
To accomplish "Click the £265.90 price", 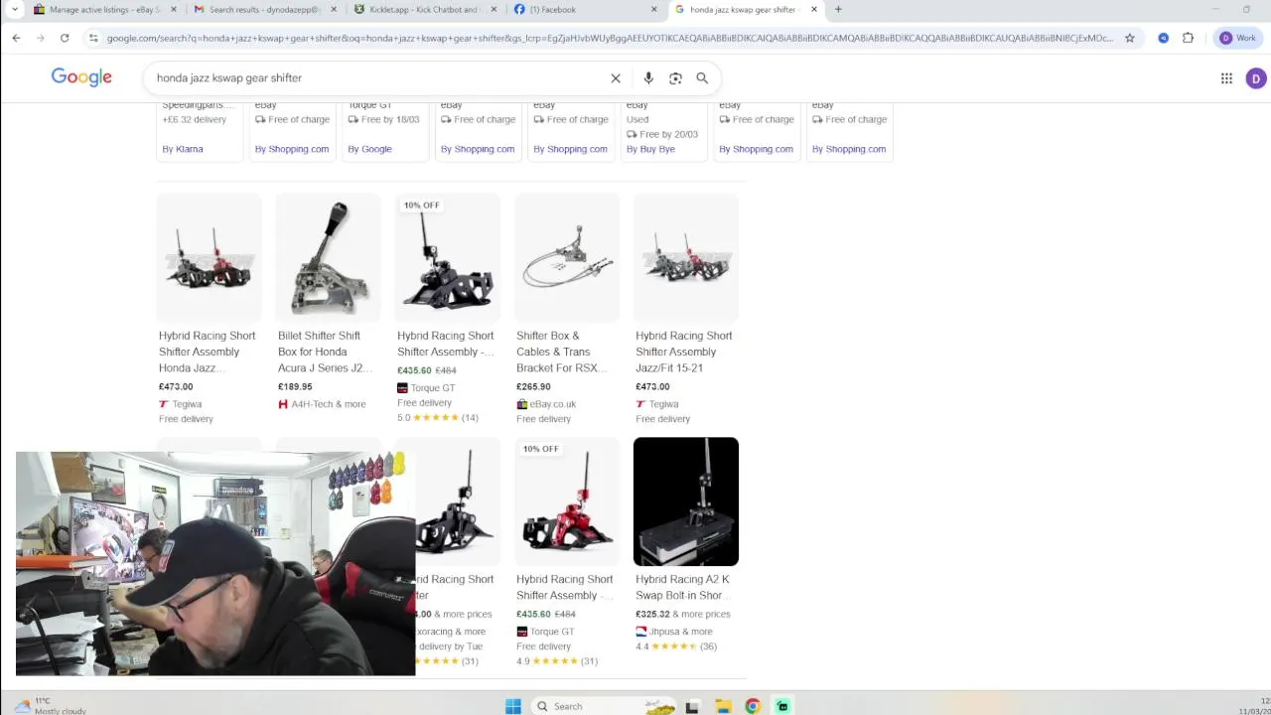I will pyautogui.click(x=533, y=387).
